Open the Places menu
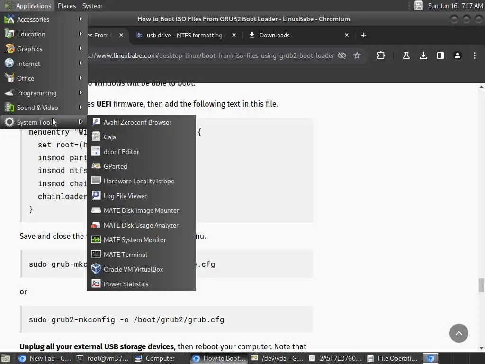Viewport: 485px width, 364px height. [x=66, y=6]
